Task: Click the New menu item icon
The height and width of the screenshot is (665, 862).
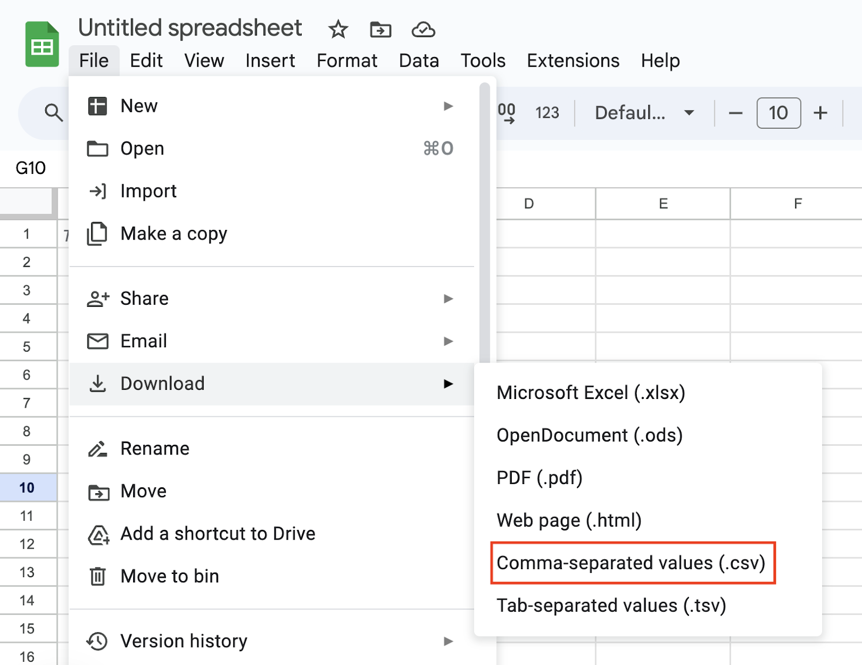Action: (x=98, y=106)
